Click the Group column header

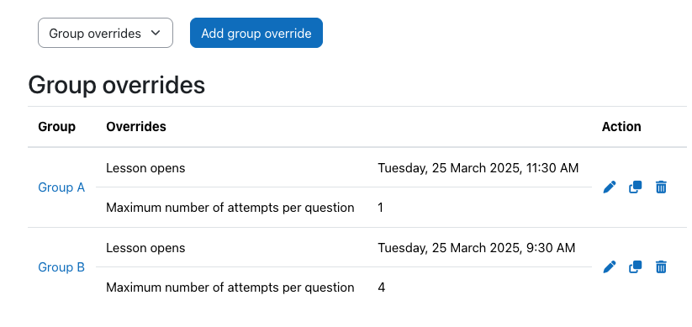click(56, 127)
